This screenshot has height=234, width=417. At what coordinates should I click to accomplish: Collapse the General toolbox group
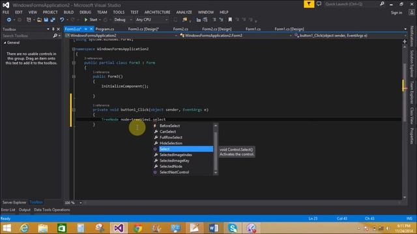coord(5,42)
